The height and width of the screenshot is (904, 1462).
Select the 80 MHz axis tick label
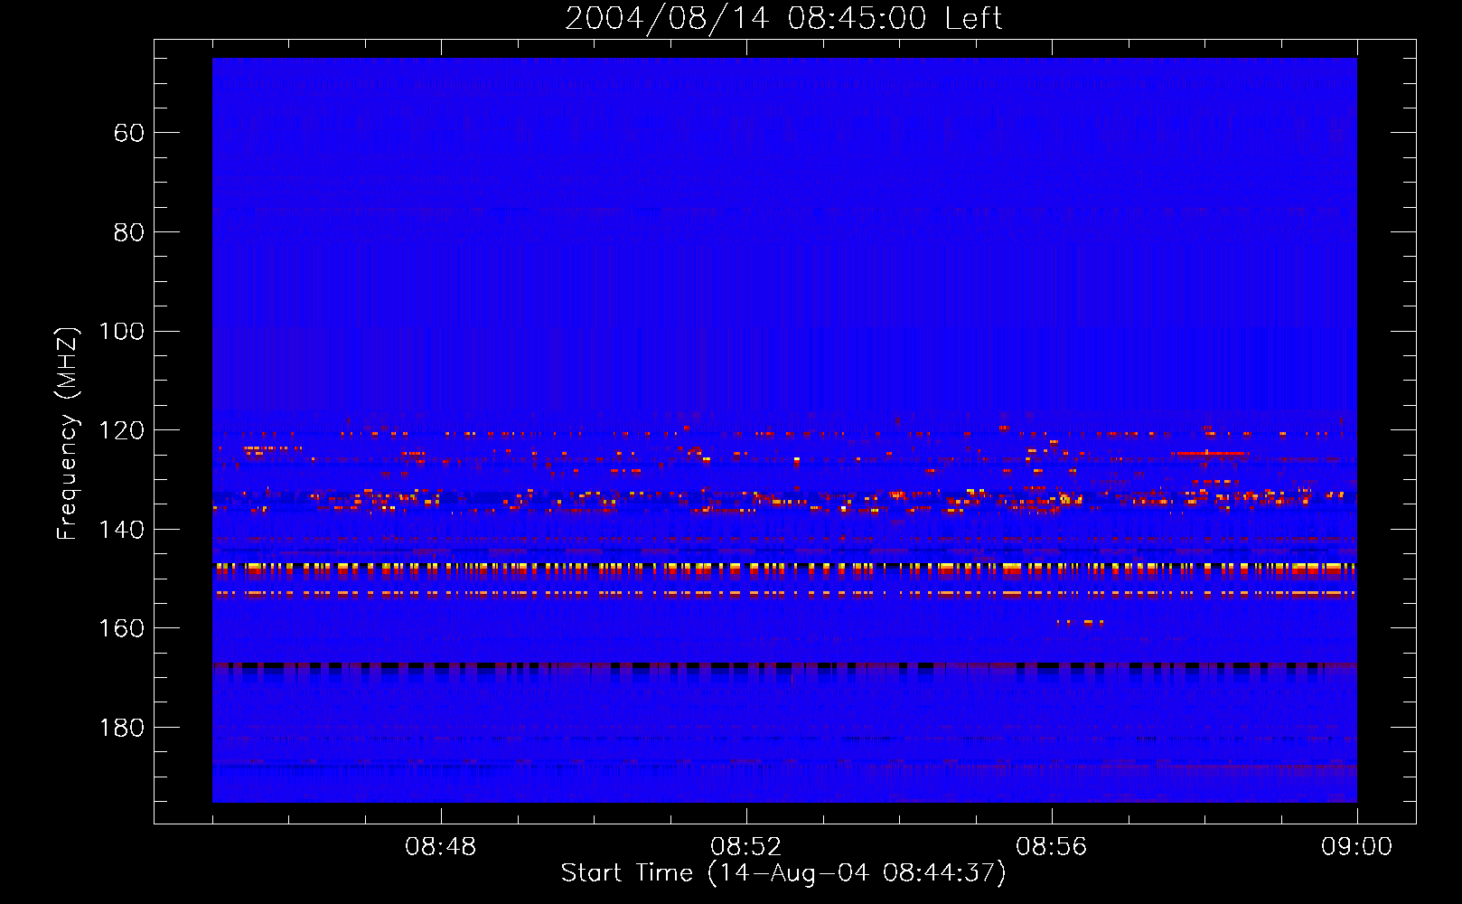129,233
